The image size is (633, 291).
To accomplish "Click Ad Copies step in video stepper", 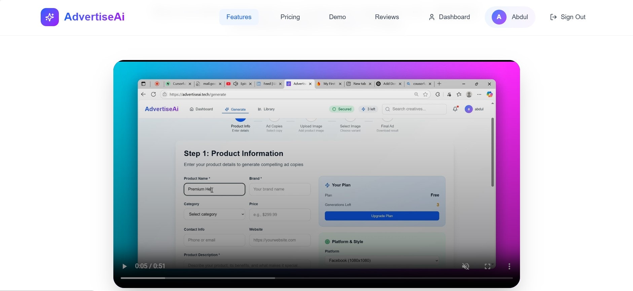I will (274, 126).
